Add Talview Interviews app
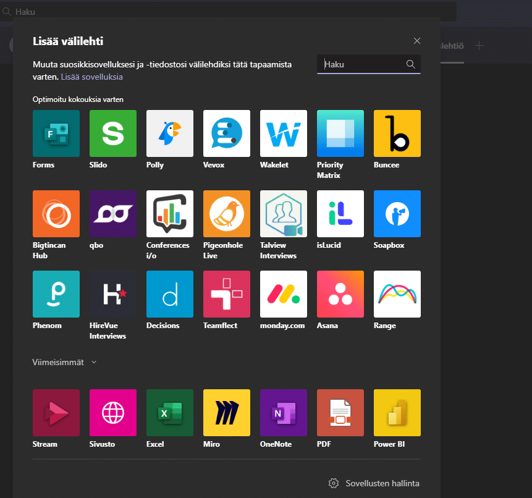Image resolution: width=532 pixels, height=498 pixels. coord(284,214)
